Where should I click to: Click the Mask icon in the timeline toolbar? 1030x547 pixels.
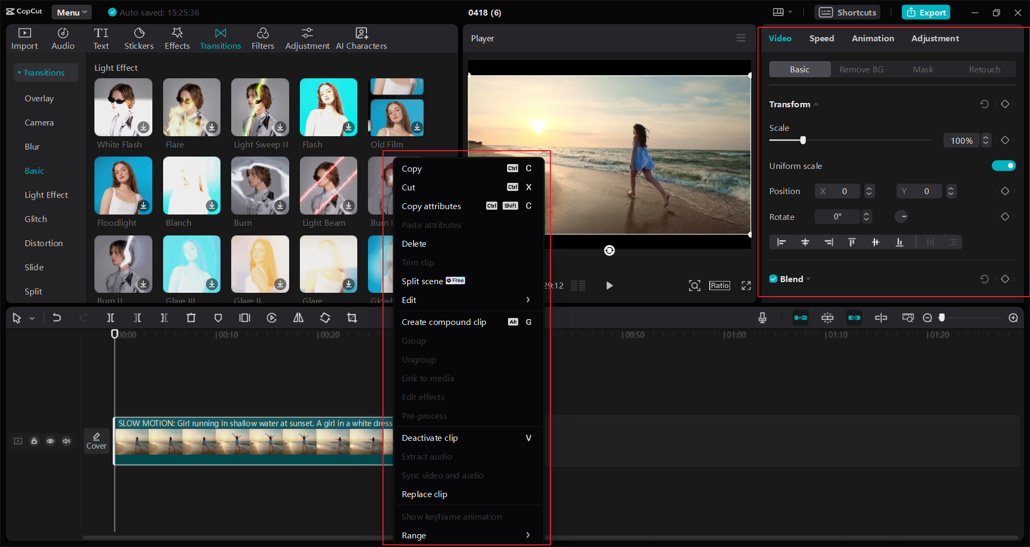pos(218,317)
